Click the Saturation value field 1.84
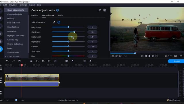The width and height of the screenshot is (184, 104). pos(92,37)
